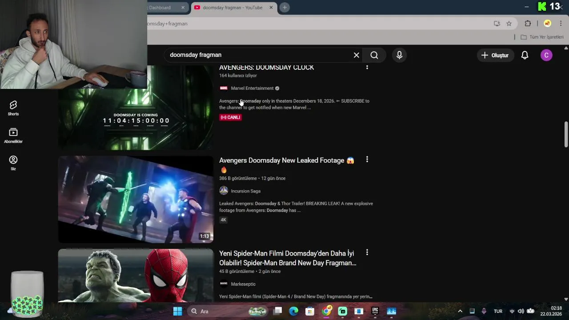The width and height of the screenshot is (569, 320).
Task: Submit search with magnifier button
Action: tap(374, 55)
